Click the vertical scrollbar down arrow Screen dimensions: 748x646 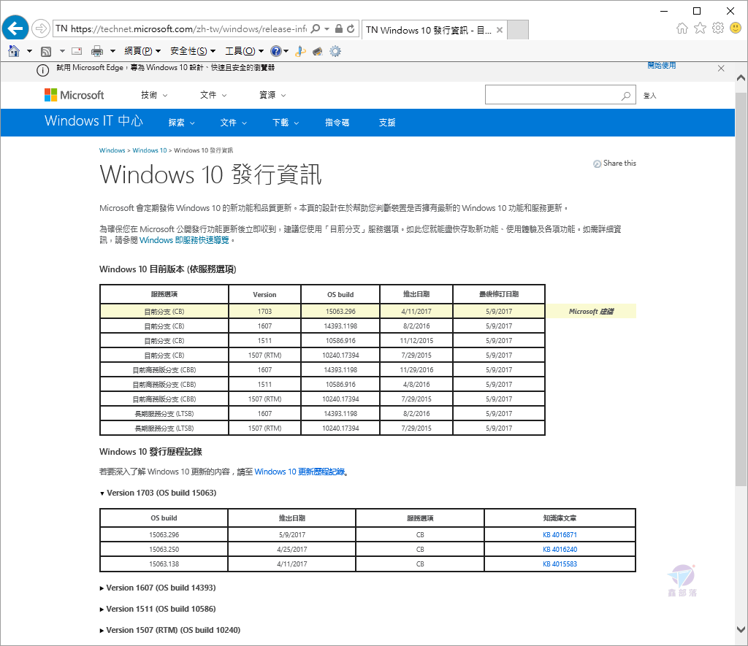coord(741,628)
